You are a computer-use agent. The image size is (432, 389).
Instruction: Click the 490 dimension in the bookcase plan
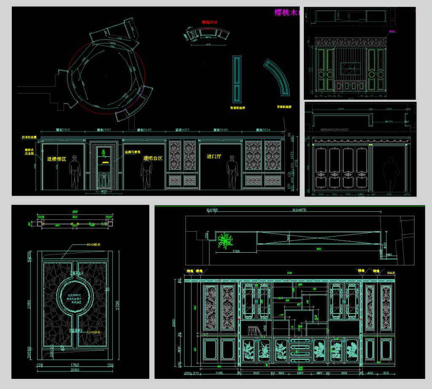pyautogui.click(x=389, y=255)
